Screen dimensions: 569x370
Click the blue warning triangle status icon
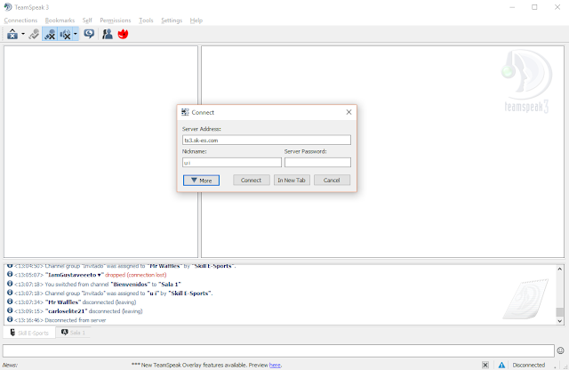click(x=501, y=366)
